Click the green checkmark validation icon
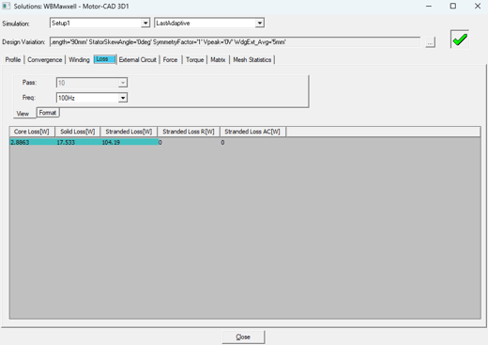Image resolution: width=488 pixels, height=345 pixels. pyautogui.click(x=460, y=39)
